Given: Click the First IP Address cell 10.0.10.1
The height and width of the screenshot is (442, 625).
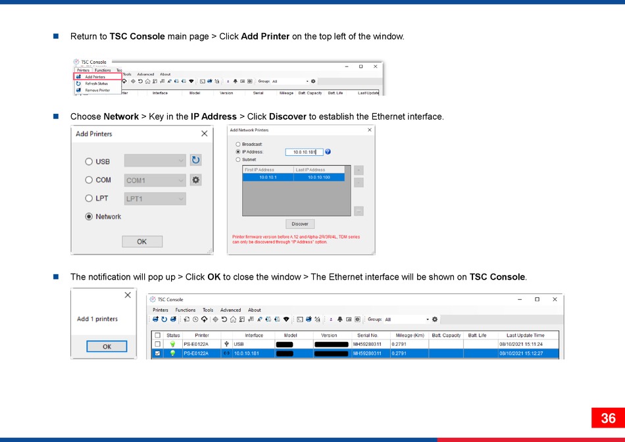Looking at the screenshot, I should 268,178.
